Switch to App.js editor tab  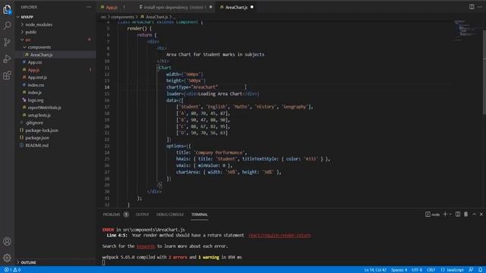pos(112,7)
